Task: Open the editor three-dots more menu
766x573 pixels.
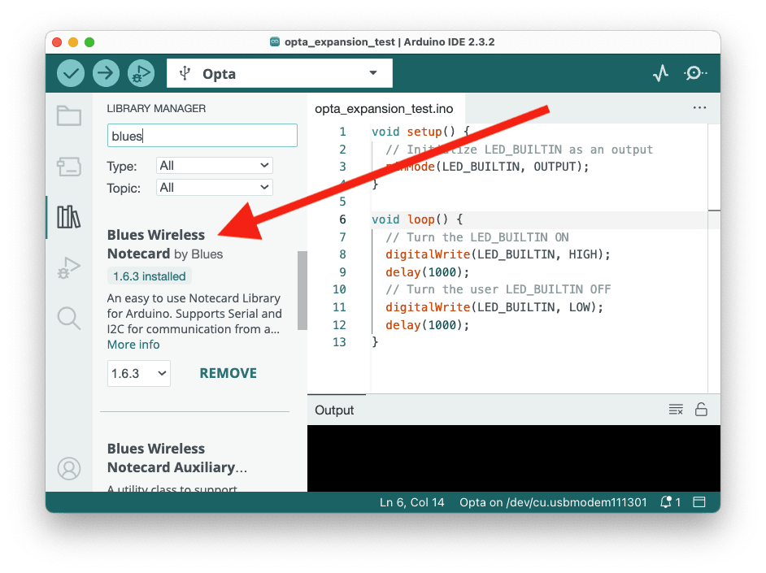Action: (699, 108)
